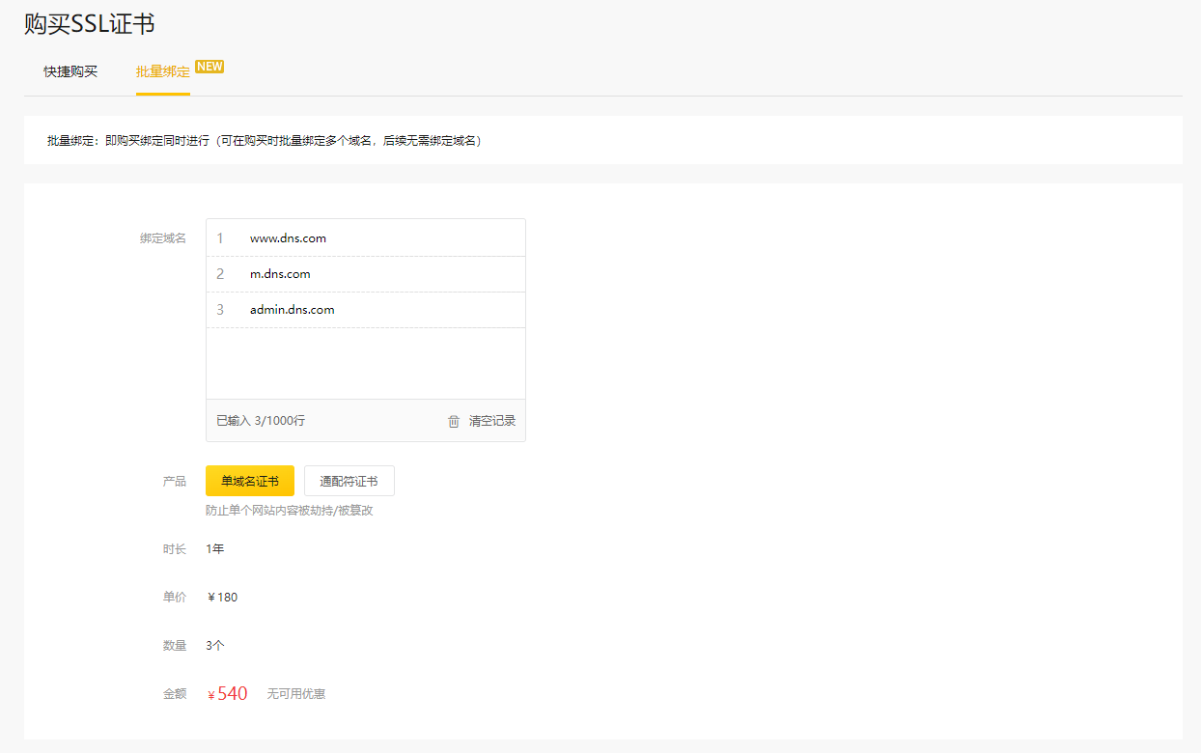Viewport: 1201px width, 753px height.
Task: Click the 无可用优惠 text
Action: [296, 694]
